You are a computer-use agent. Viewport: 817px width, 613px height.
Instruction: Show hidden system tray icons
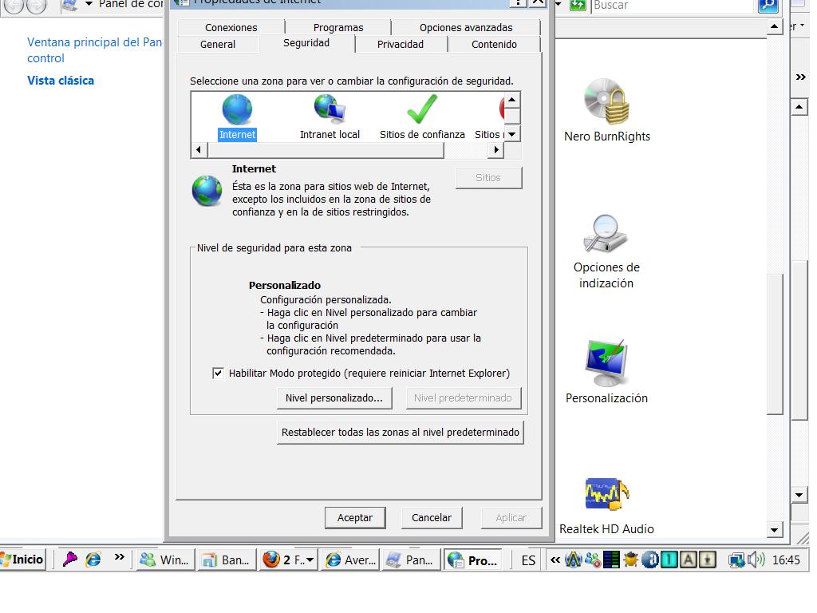555,560
